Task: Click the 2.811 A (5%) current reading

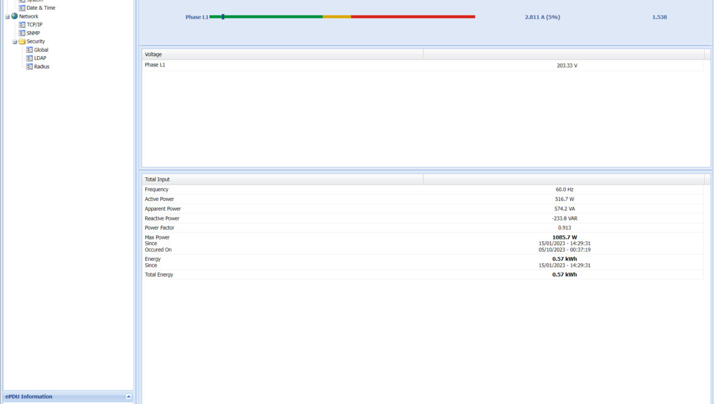Action: 542,17
